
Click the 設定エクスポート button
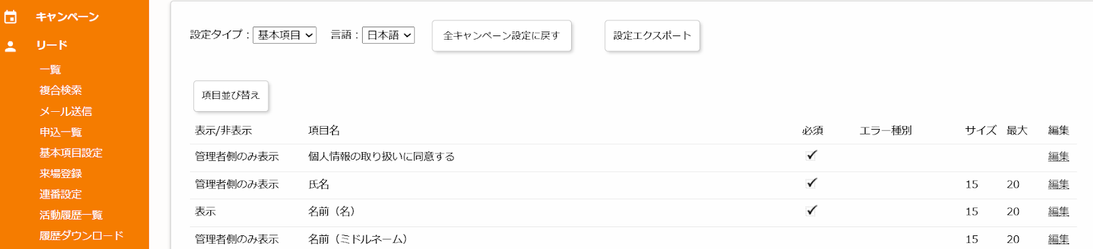point(652,35)
